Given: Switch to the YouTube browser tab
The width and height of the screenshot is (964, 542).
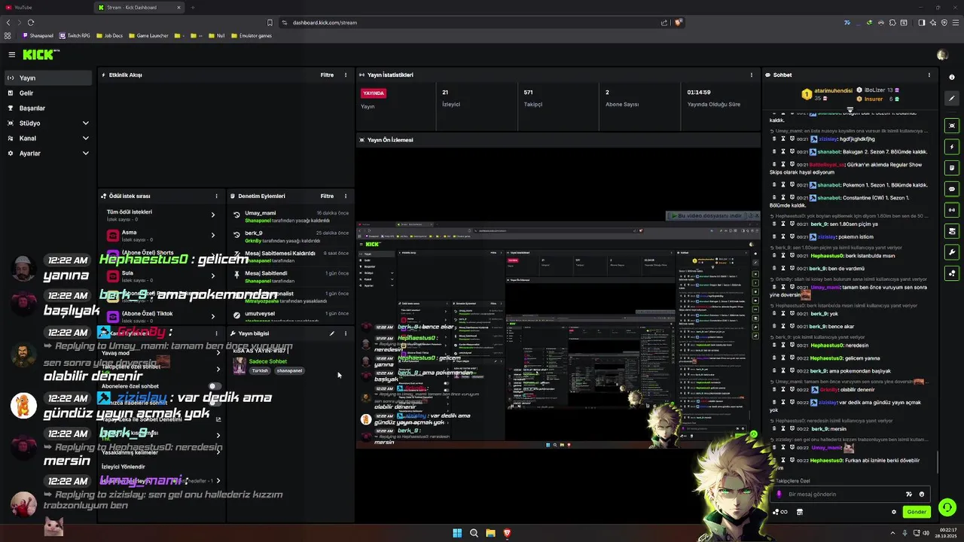Looking at the screenshot, I should [45, 8].
